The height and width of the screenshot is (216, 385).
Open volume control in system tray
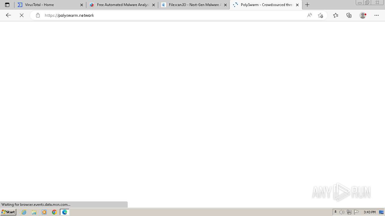tap(342, 212)
